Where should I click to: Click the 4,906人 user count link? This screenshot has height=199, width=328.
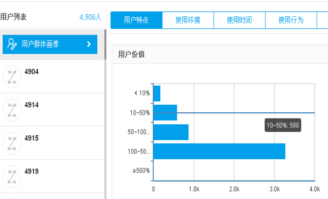[x=90, y=17]
